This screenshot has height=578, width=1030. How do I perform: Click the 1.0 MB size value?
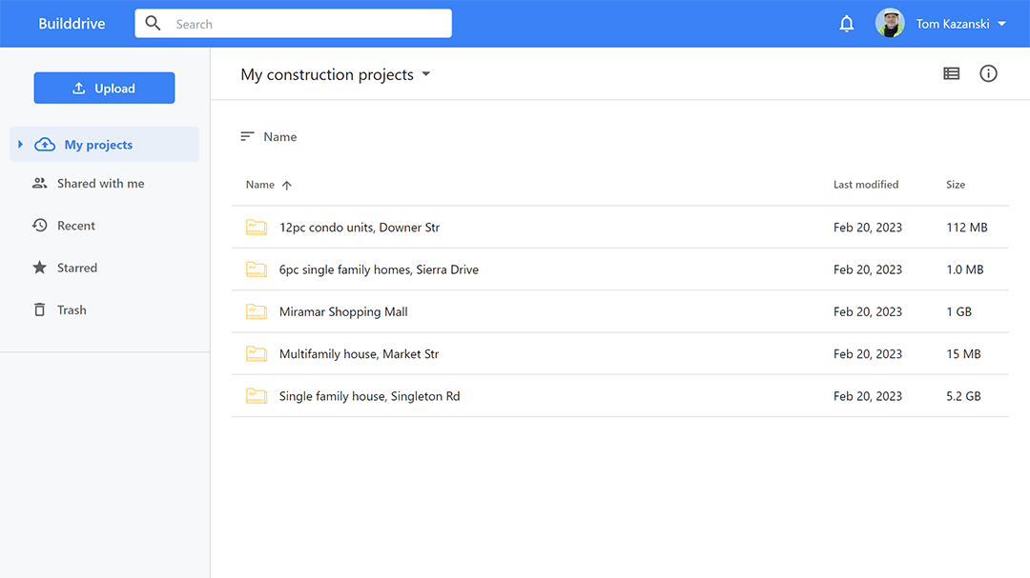tap(965, 269)
